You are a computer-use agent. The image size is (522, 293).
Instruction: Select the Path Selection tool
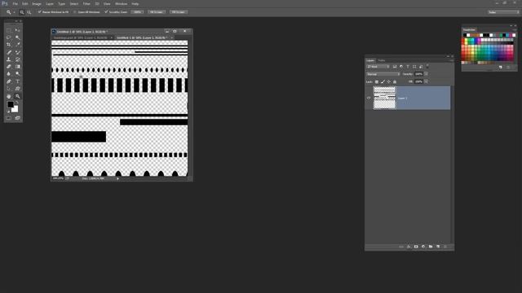coord(9,89)
